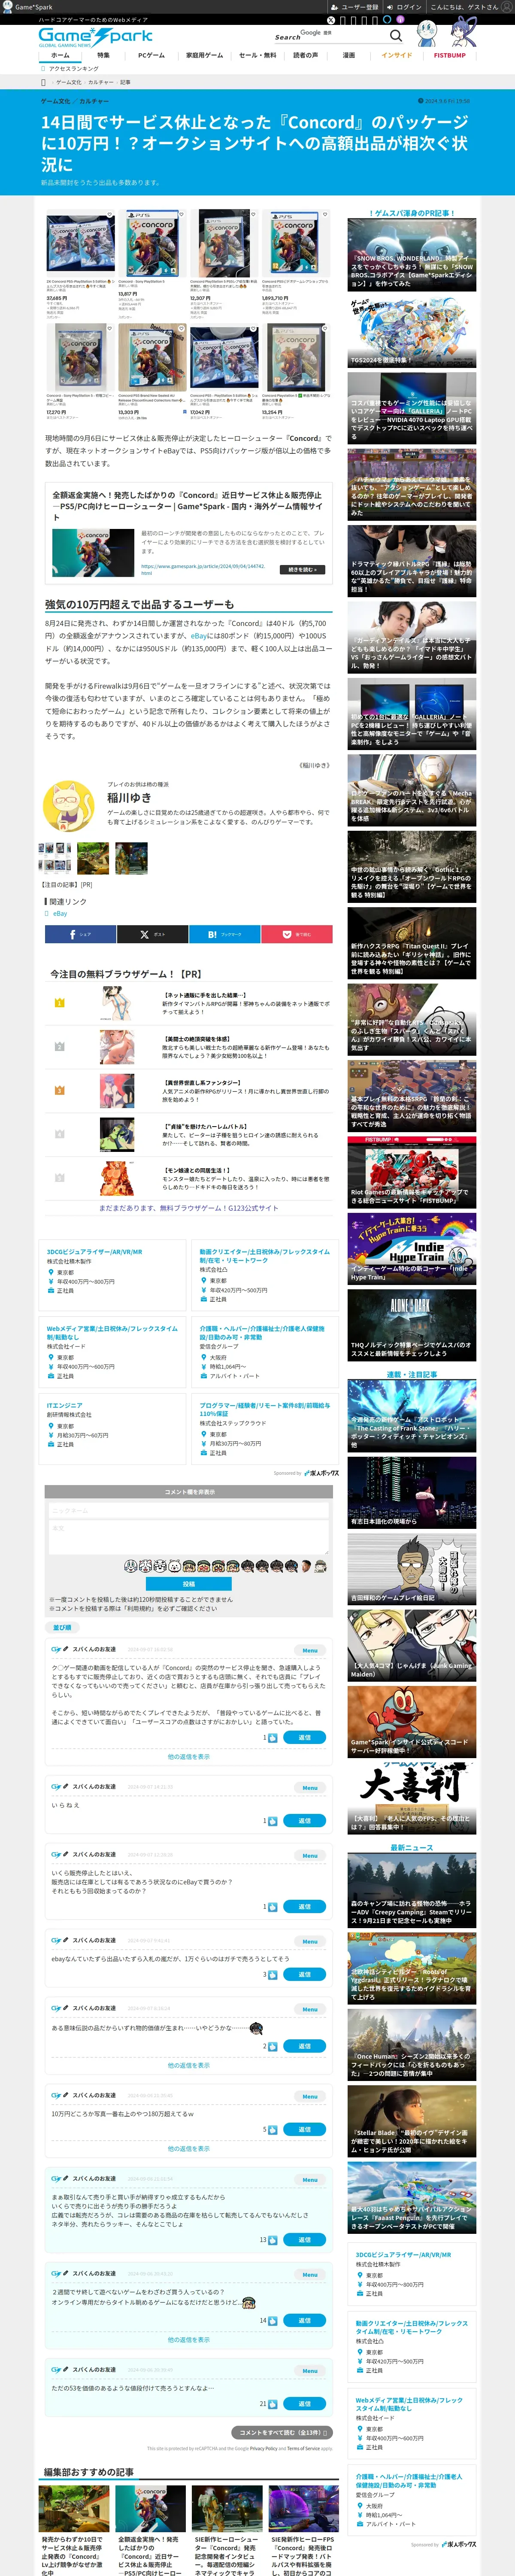
Task: Open the ITエンジニア job listing
Action: click(x=65, y=1406)
